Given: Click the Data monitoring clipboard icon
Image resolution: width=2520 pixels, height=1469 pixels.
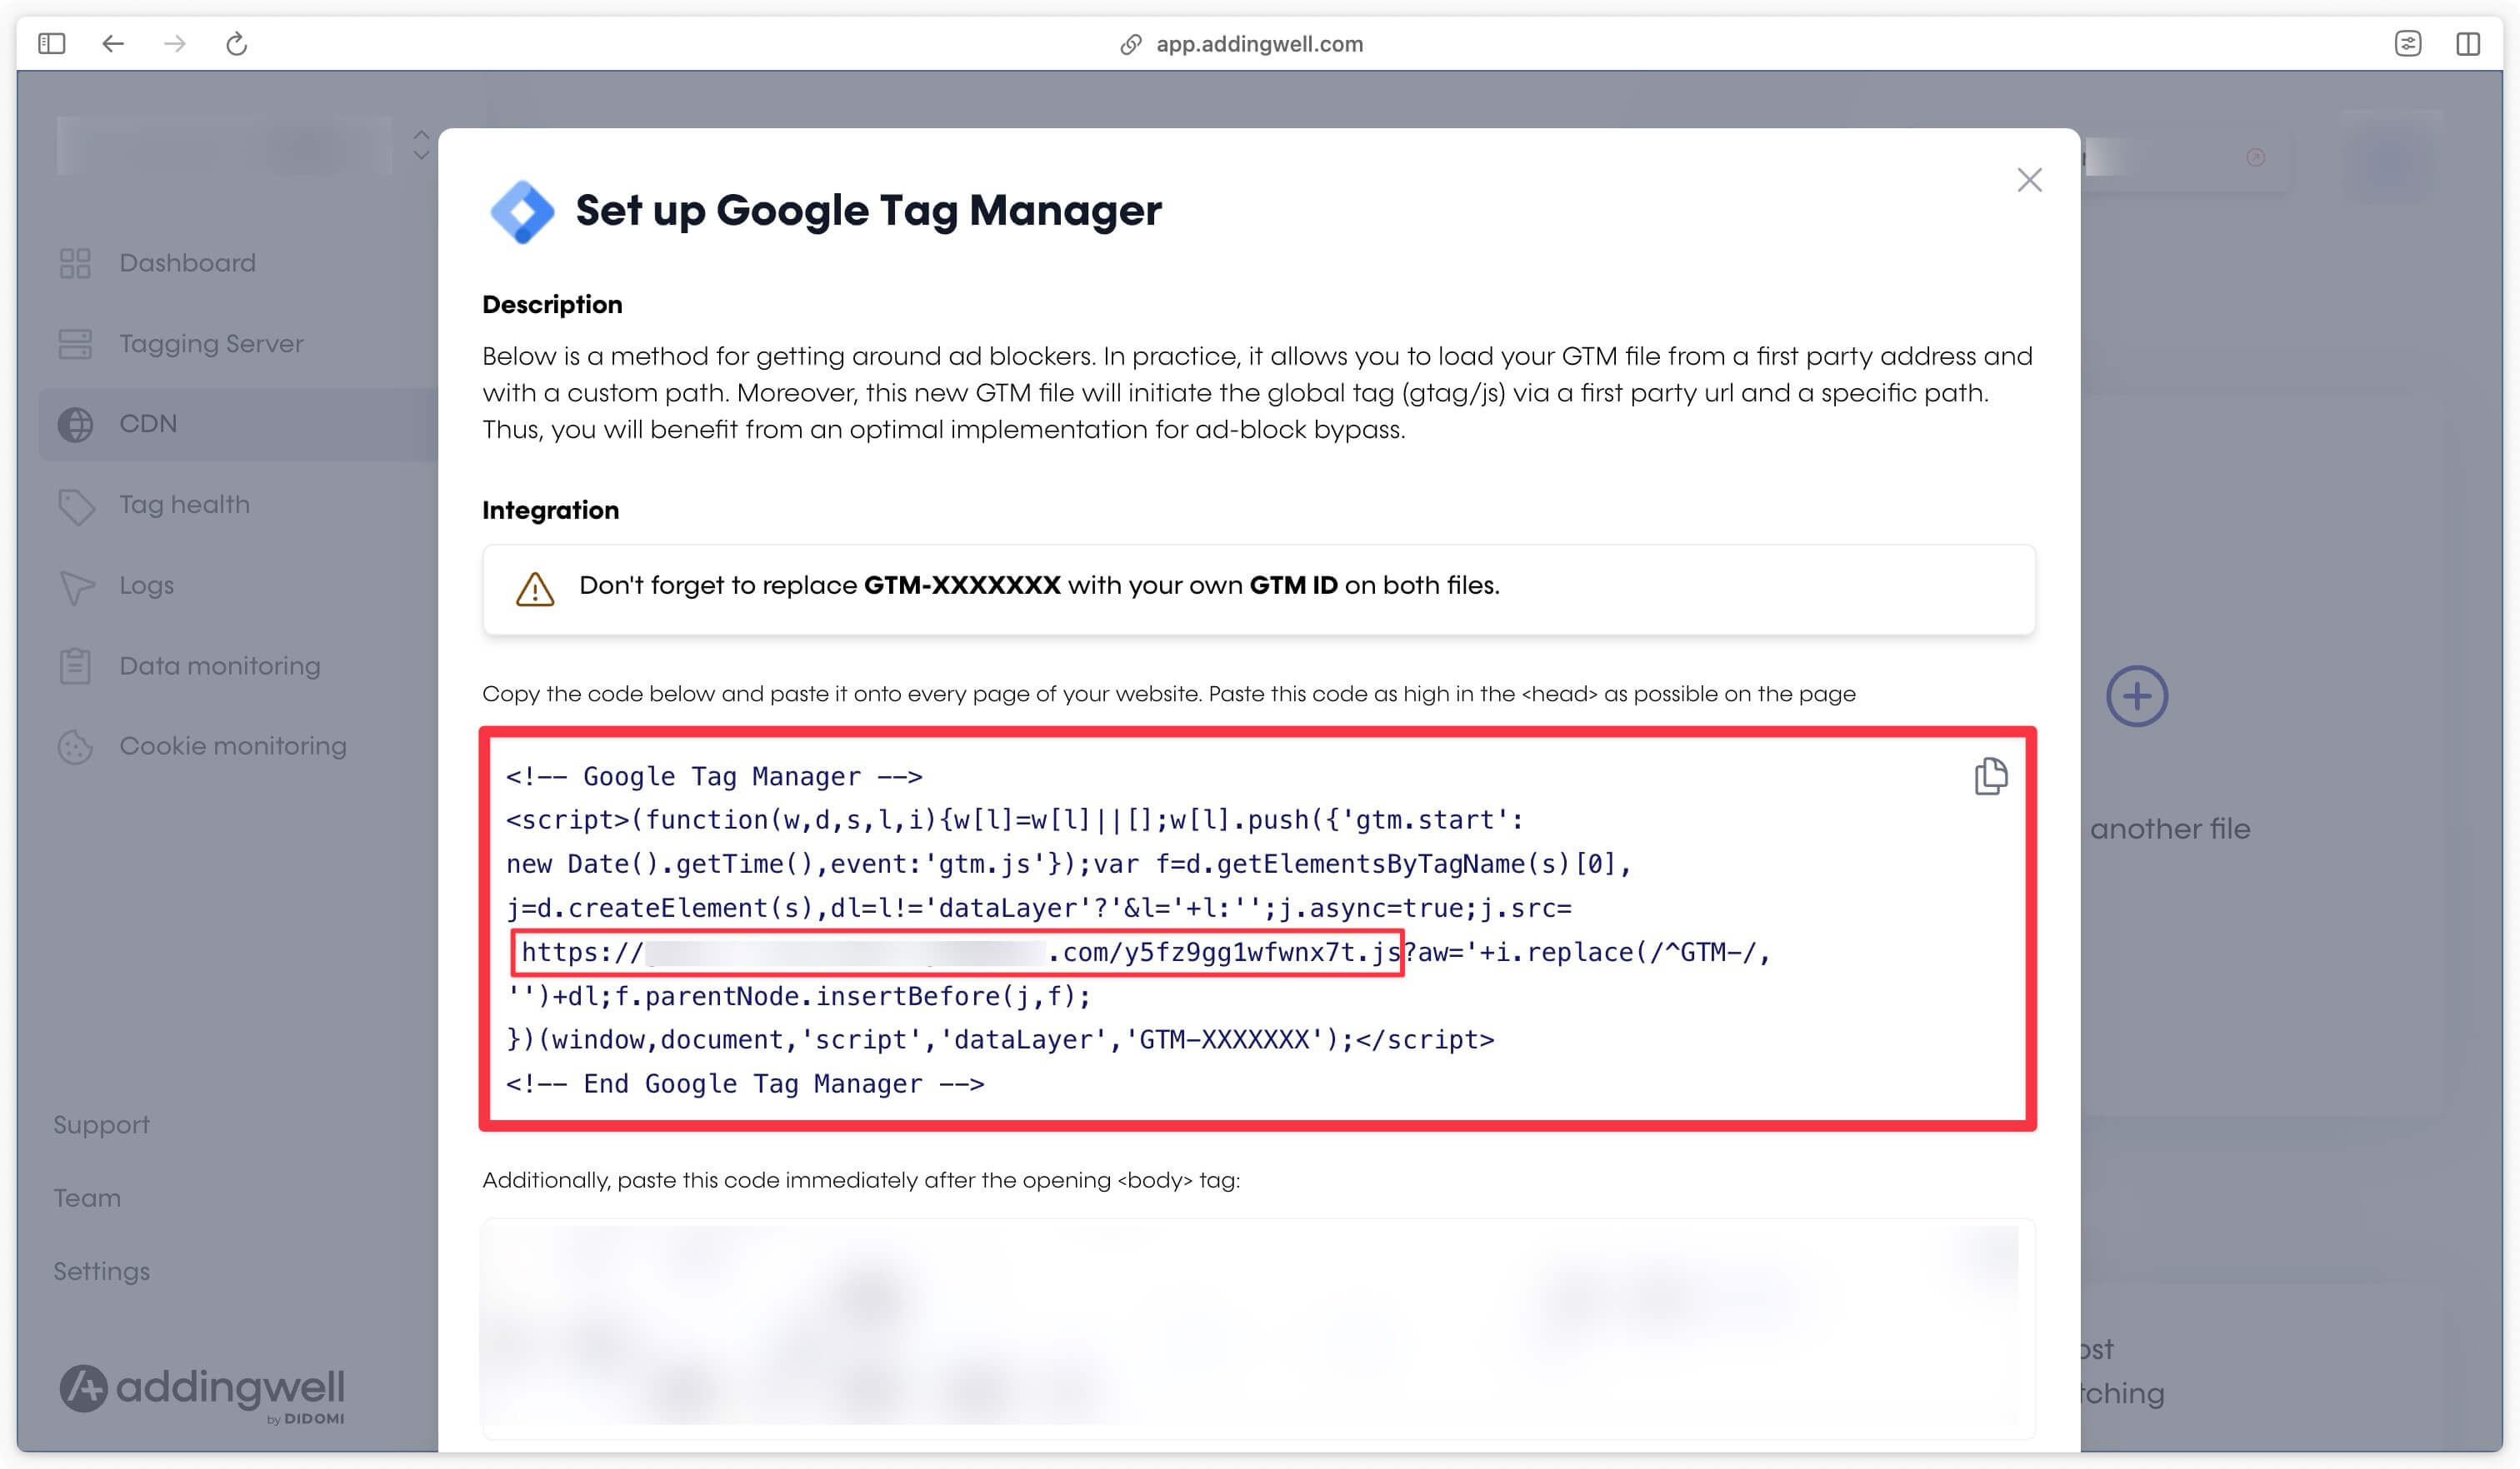Looking at the screenshot, I should pos(75,665).
